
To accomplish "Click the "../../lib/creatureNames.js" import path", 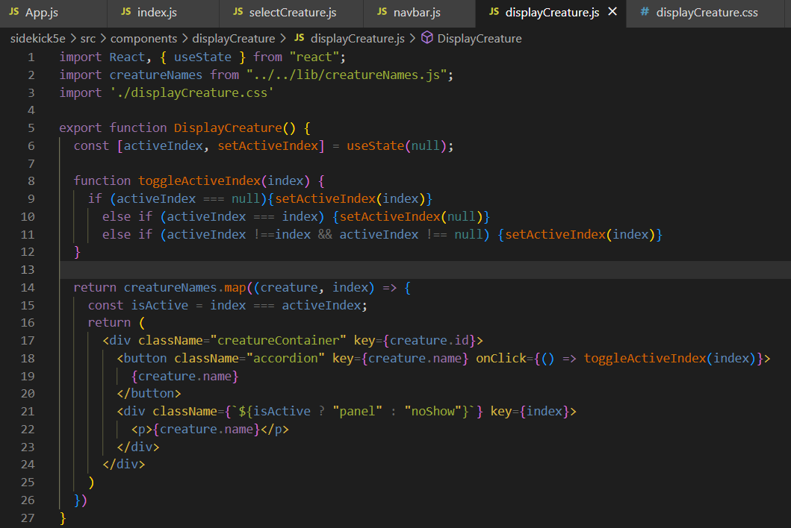I will coord(347,75).
